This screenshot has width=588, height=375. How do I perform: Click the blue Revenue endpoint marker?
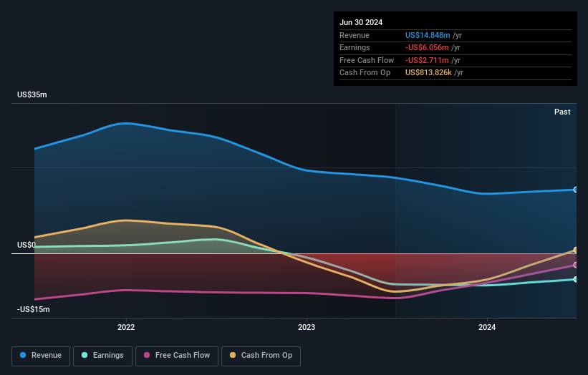pos(576,190)
